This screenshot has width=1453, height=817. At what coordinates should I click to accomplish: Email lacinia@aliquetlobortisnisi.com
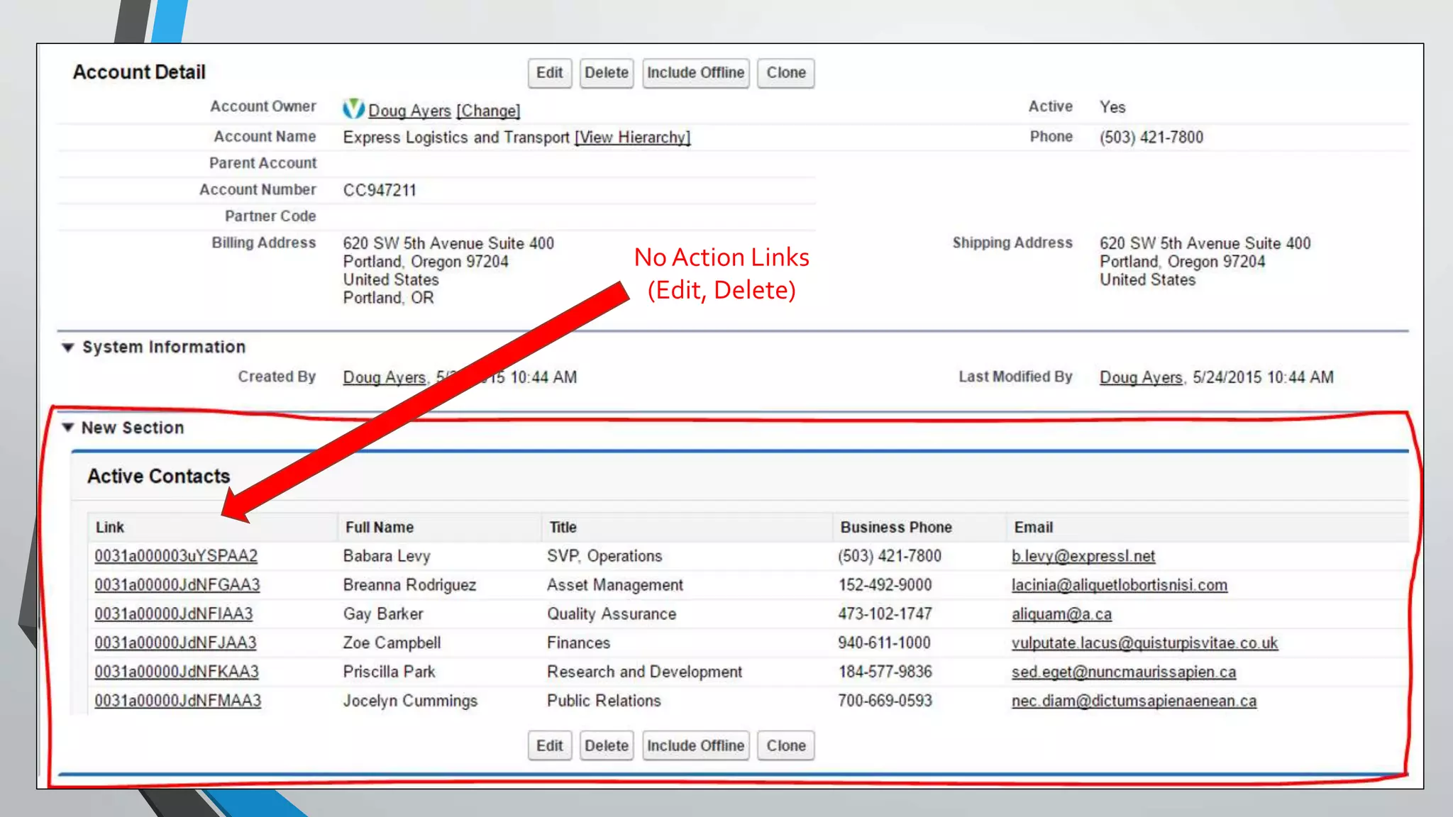(x=1120, y=585)
